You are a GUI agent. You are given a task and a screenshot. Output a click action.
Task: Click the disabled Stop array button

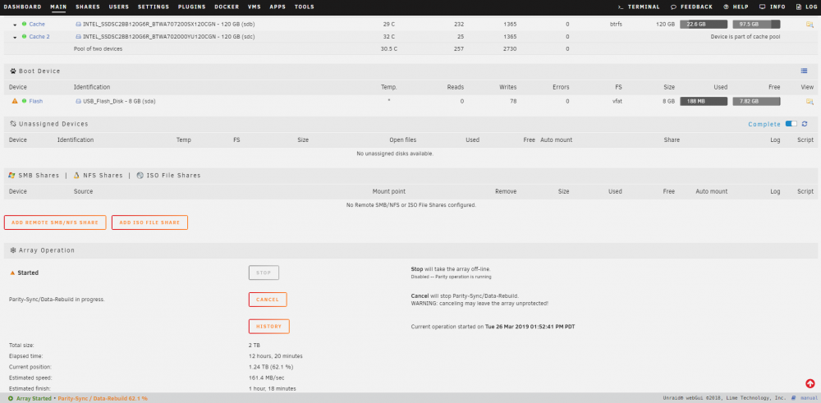coord(264,272)
